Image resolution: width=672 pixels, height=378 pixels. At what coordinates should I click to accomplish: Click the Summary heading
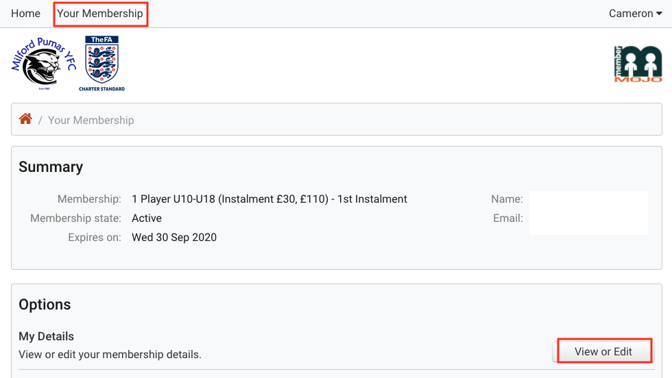51,167
